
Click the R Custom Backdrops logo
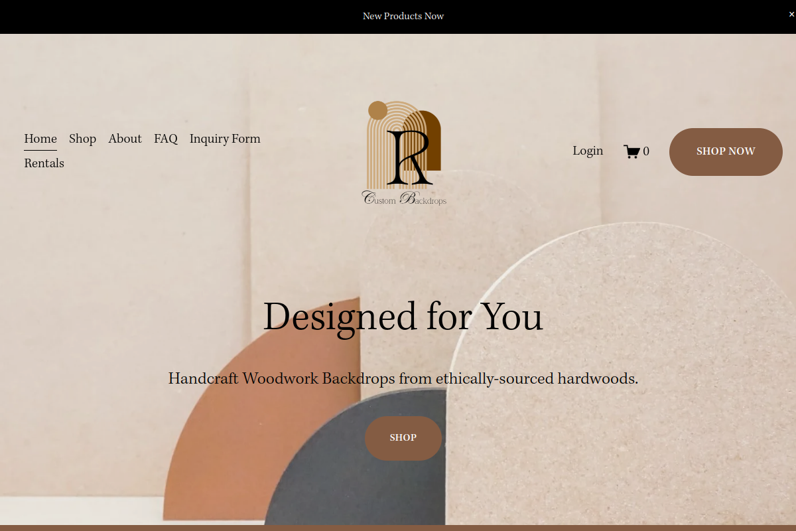pyautogui.click(x=404, y=153)
